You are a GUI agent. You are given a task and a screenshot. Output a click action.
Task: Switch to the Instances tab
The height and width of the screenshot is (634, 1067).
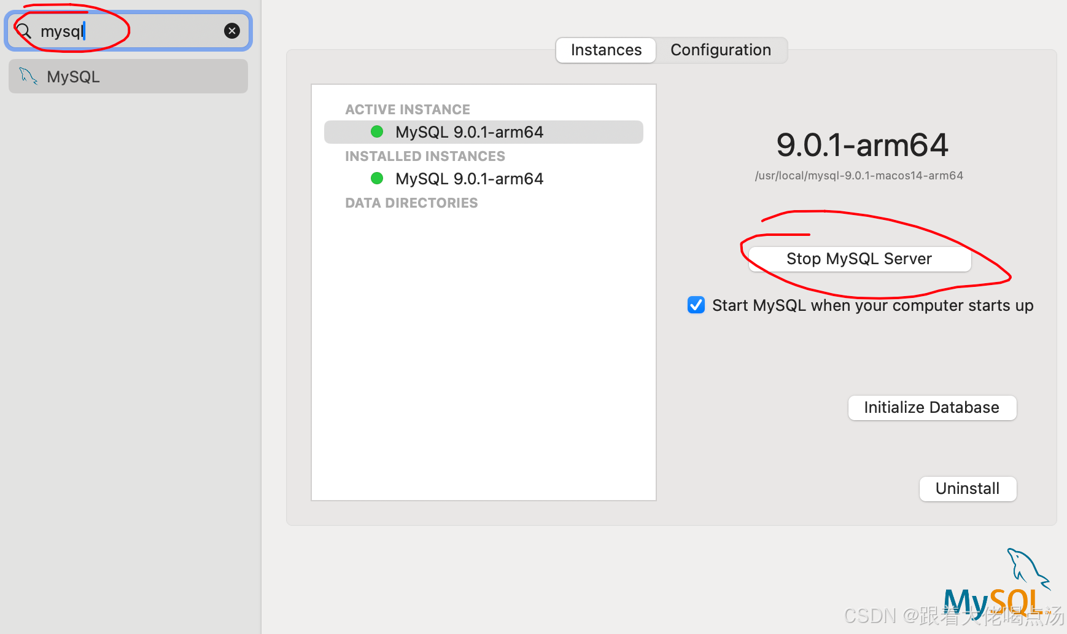(x=606, y=50)
